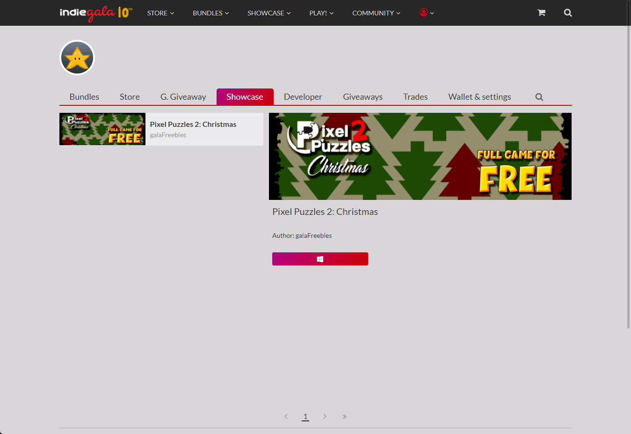Screen dimensions: 631x434
Task: Switch to the G. Giveaway tab
Action: (x=183, y=97)
